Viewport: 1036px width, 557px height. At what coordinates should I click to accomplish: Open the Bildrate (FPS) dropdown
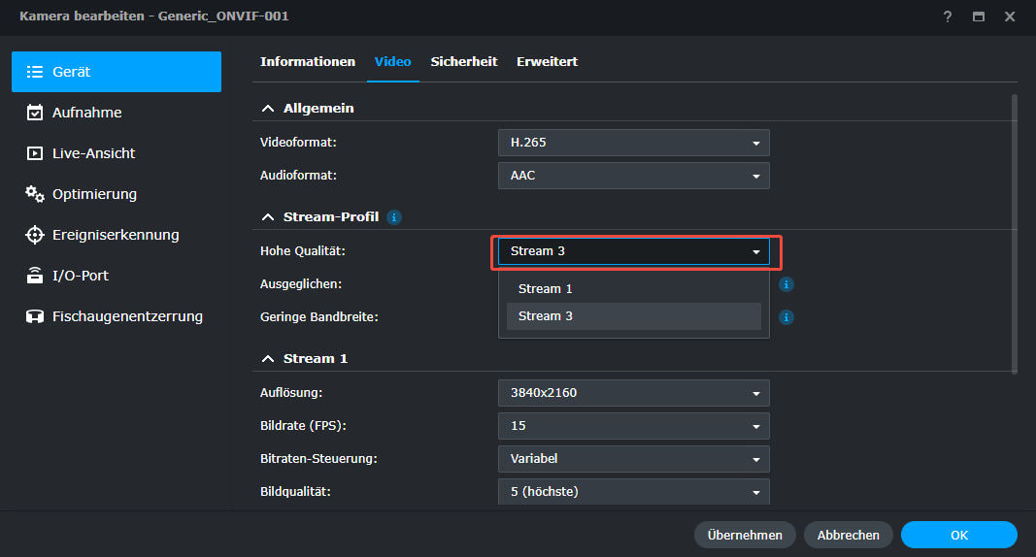(x=634, y=426)
